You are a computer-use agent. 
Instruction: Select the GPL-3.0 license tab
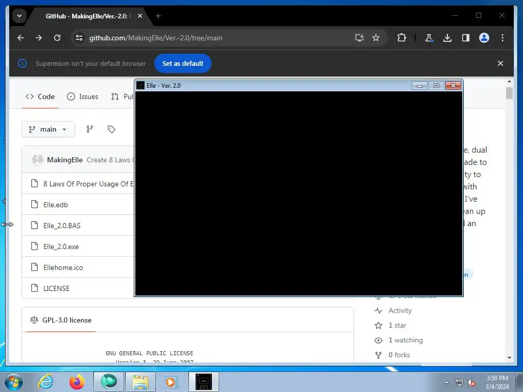tap(61, 321)
